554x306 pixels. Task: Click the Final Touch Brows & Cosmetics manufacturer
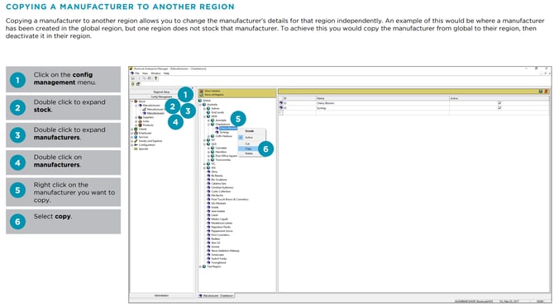(x=230, y=199)
